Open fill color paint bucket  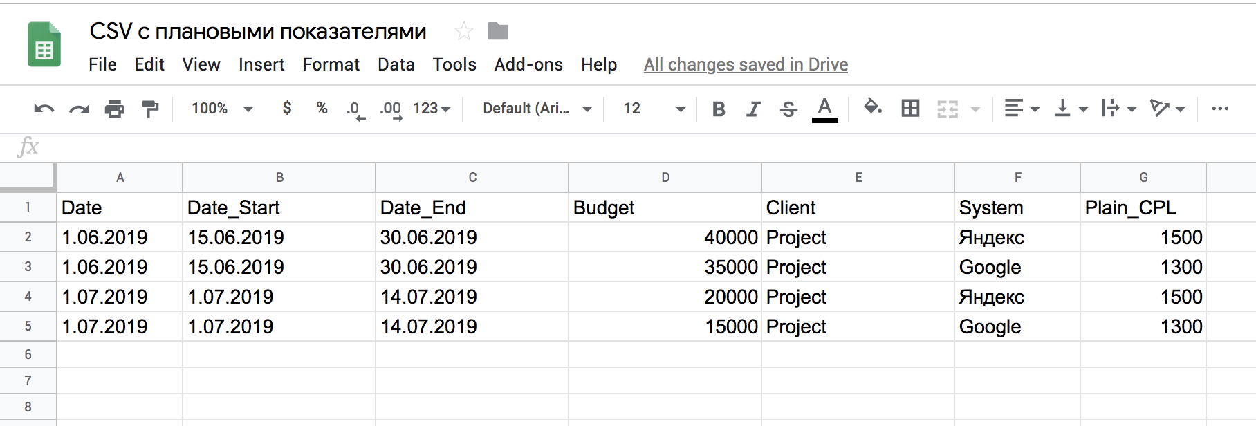click(x=873, y=107)
